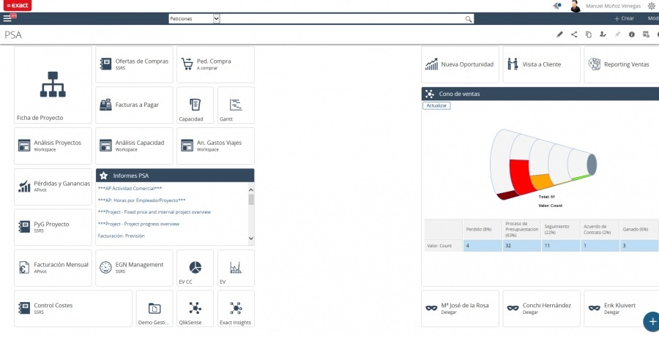
Task: Expand the Peticiones search dropdown
Action: pyautogui.click(x=216, y=18)
